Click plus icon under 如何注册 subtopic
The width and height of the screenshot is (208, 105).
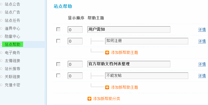(x=107, y=52)
